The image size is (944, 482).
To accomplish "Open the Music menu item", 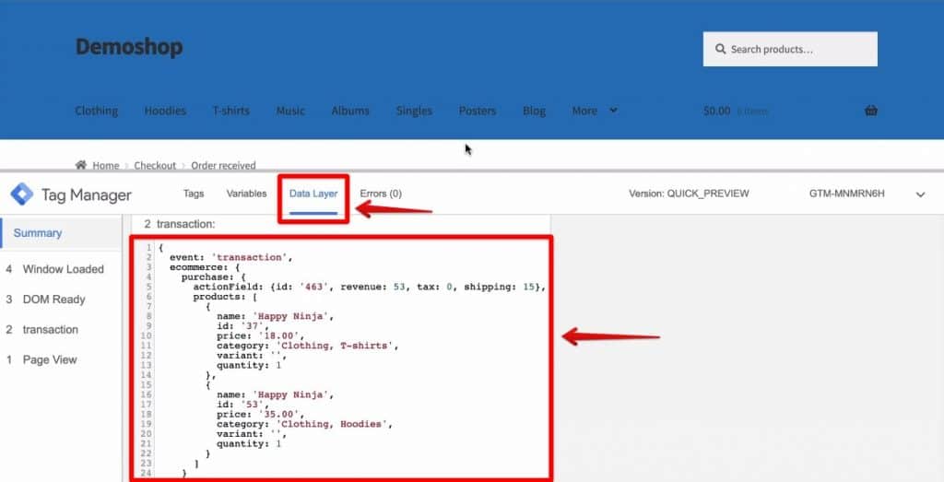I will [290, 111].
